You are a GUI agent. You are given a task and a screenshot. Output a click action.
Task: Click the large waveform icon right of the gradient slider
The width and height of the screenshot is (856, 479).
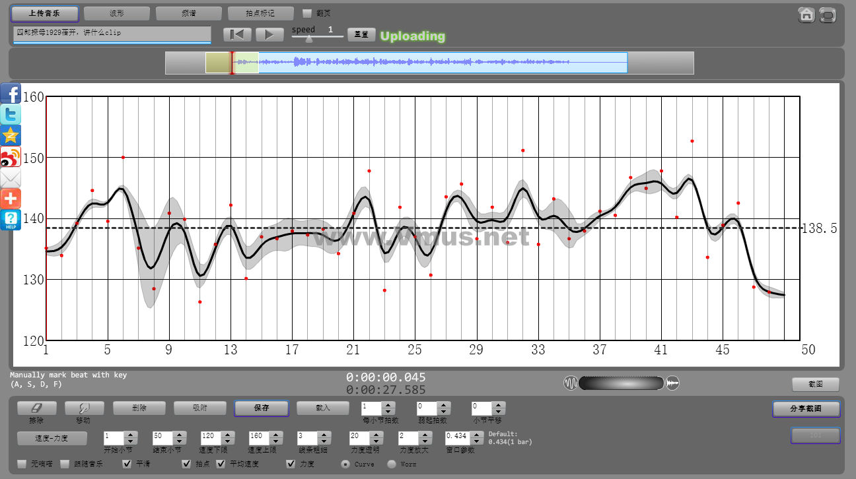[x=672, y=383]
